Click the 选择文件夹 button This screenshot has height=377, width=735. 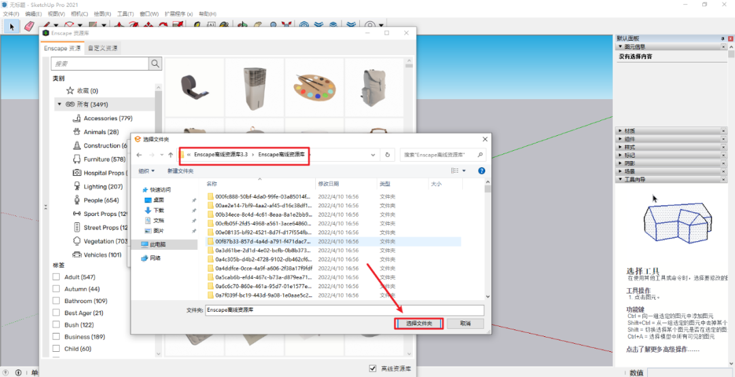click(419, 323)
